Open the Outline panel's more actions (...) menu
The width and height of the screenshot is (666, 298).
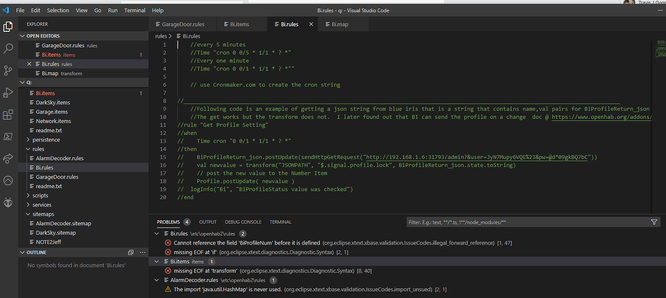click(142, 252)
